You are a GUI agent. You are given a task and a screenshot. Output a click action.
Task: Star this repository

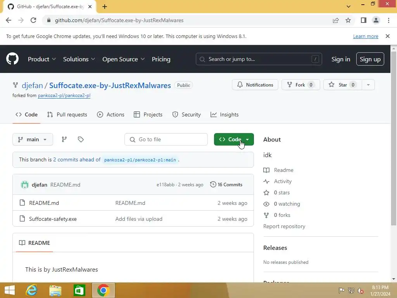pyautogui.click(x=343, y=85)
